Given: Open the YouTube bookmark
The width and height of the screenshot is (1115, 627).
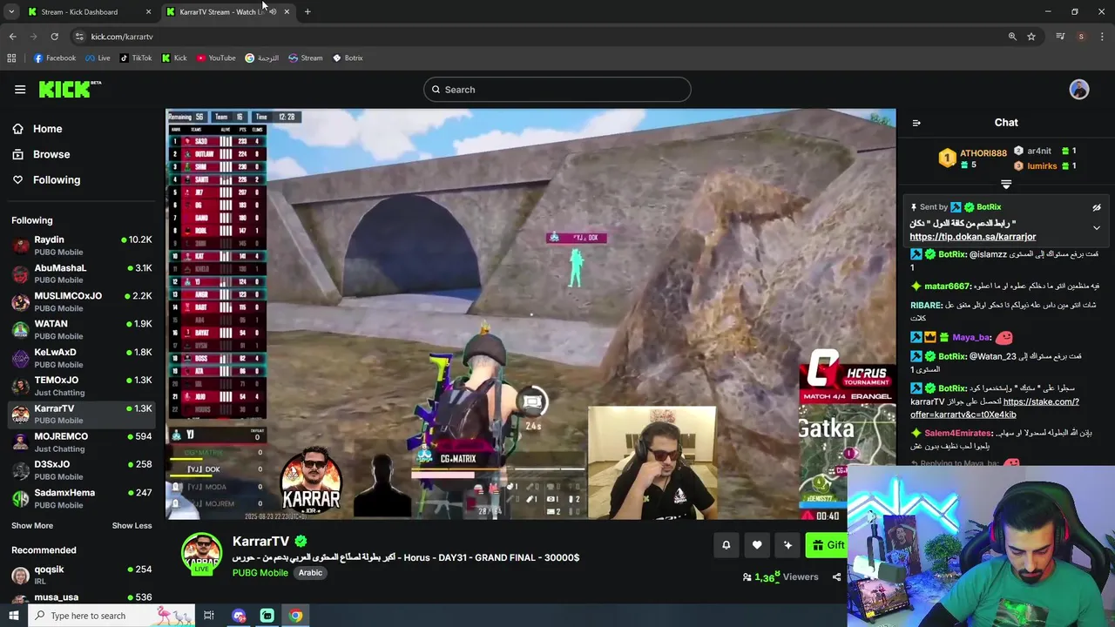Looking at the screenshot, I should point(216,58).
